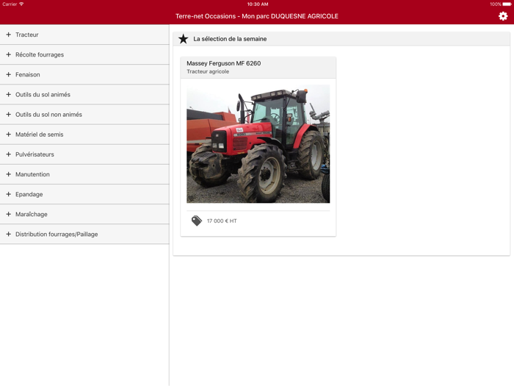The height and width of the screenshot is (386, 514).
Task: Expand Pulvérisateurs with its plus icon
Action: coord(9,154)
